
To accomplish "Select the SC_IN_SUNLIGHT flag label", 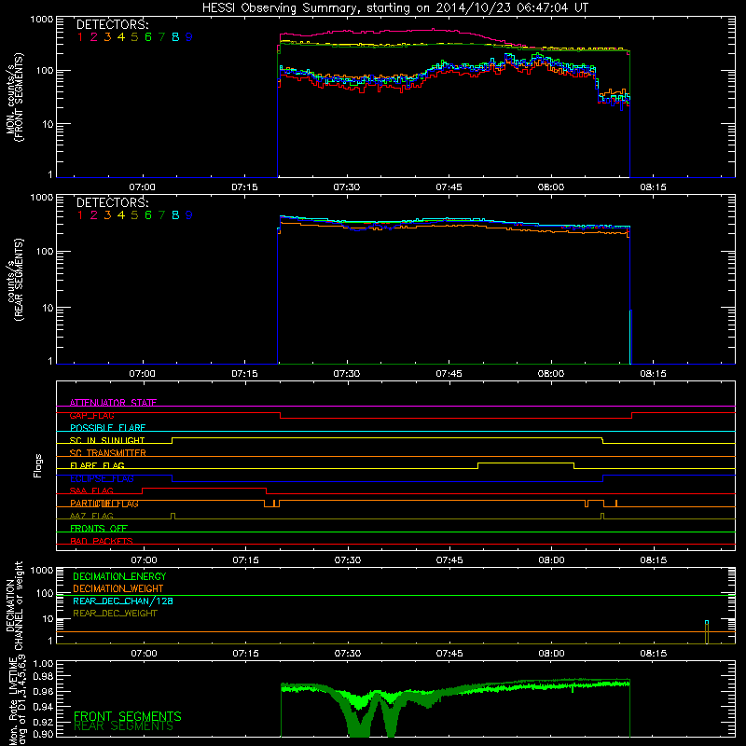I will click(x=107, y=440).
